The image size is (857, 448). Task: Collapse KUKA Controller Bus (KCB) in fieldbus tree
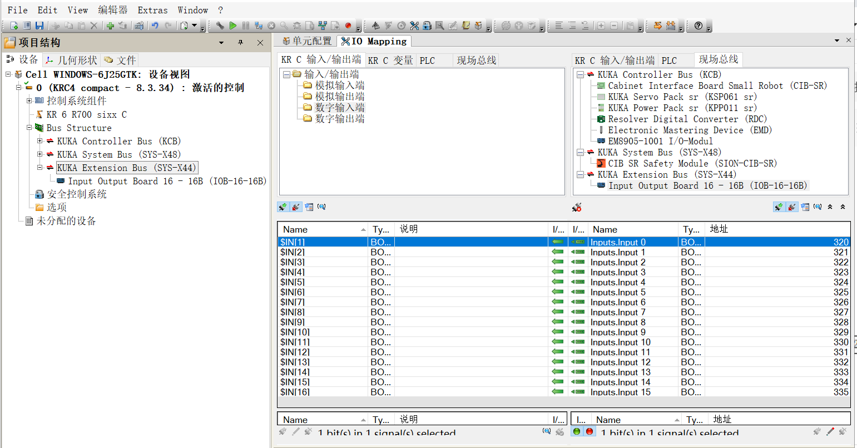click(x=580, y=74)
